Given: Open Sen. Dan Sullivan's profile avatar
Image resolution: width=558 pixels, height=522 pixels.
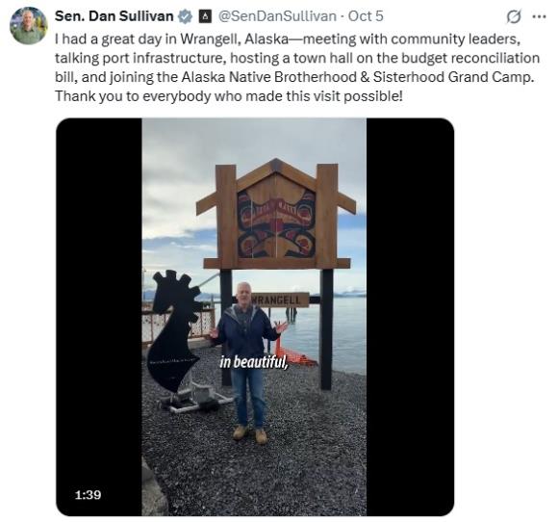Looking at the screenshot, I should [29, 26].
